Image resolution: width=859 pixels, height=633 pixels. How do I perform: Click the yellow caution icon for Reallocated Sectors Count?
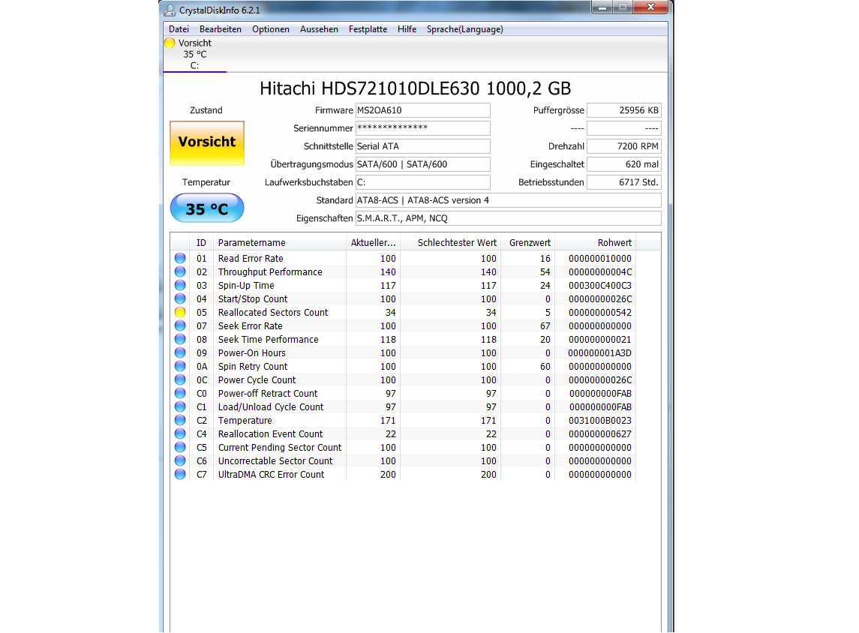click(x=180, y=312)
